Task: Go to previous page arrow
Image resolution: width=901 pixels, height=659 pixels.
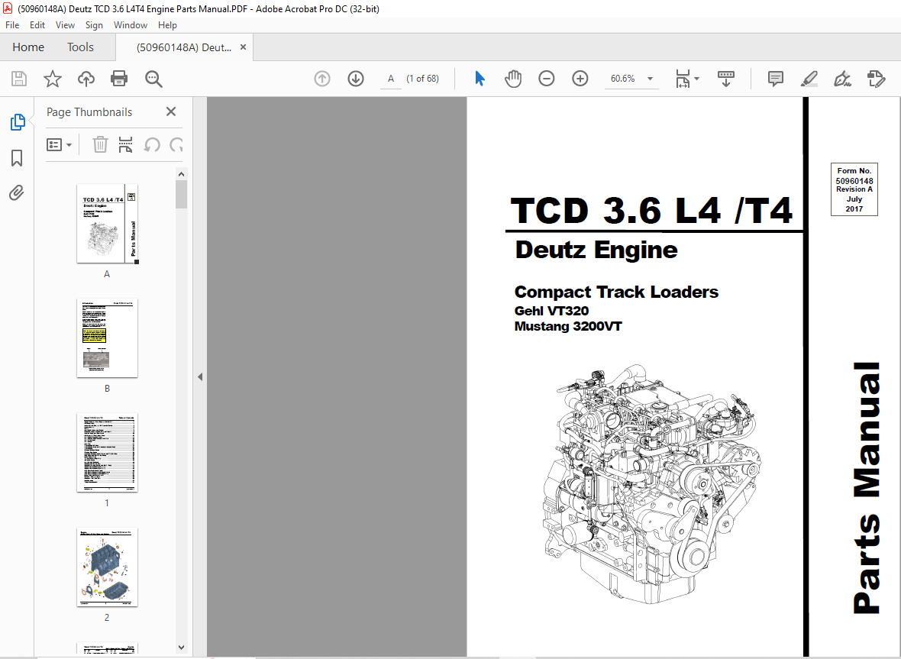Action: click(322, 79)
